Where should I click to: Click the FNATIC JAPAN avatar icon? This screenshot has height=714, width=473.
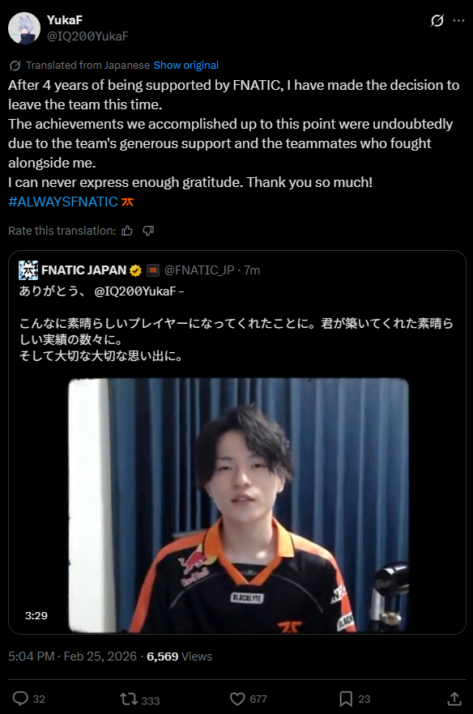pyautogui.click(x=28, y=270)
